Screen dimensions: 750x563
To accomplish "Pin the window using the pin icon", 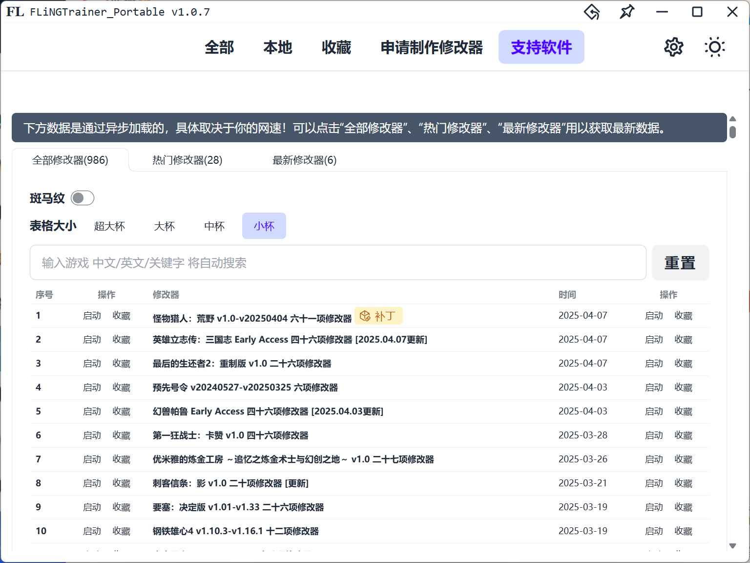I will [627, 12].
